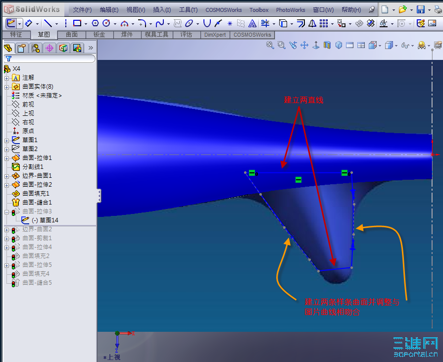Switch to the 钣金 tab
Screen dimensions: 443x362
[x=99, y=35]
